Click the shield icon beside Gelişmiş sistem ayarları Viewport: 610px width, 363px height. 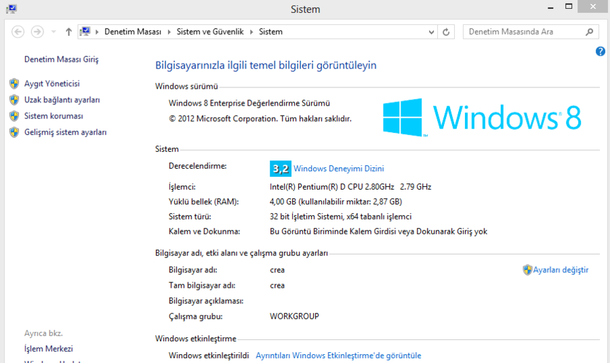tap(14, 132)
